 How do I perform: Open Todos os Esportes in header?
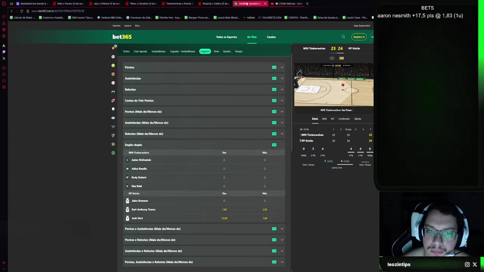[226, 37]
